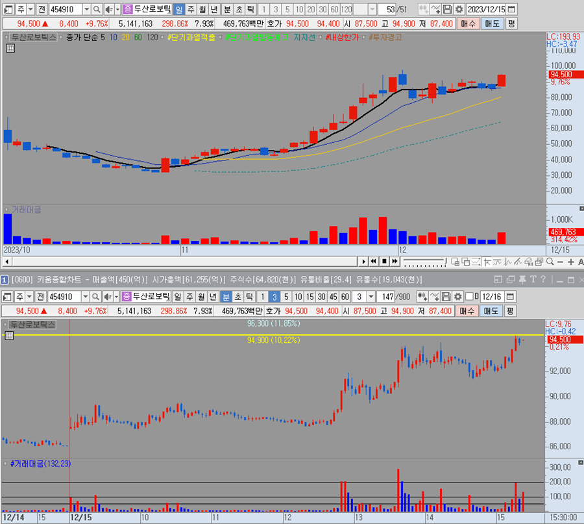Click the zoom magnifier icon in chart bottom toolbar

[x=550, y=262]
